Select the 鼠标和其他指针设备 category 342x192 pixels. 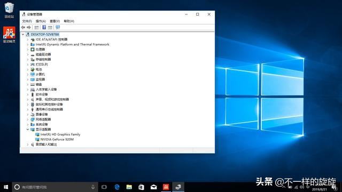[x=49, y=105]
